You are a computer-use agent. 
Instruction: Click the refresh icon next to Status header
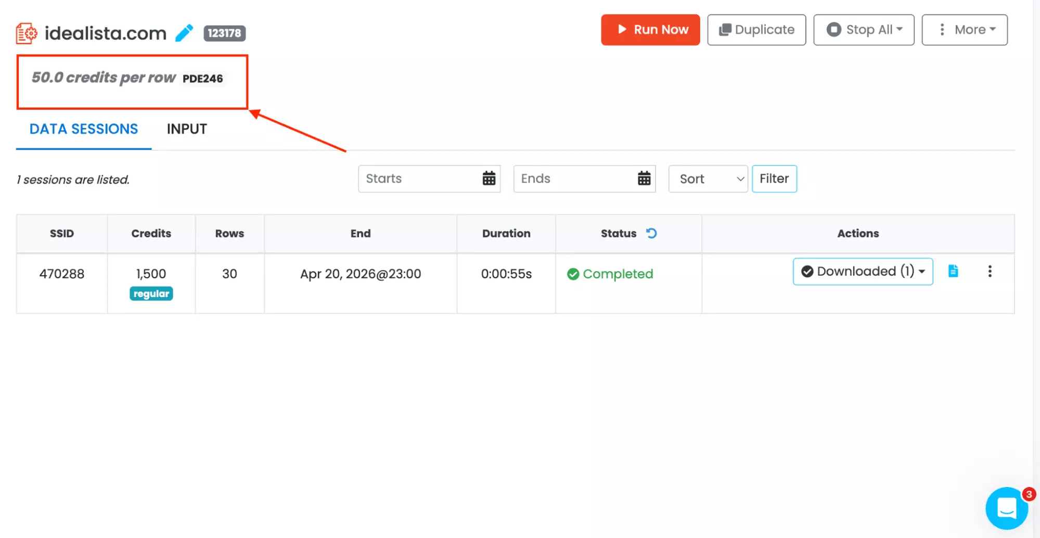coord(652,233)
